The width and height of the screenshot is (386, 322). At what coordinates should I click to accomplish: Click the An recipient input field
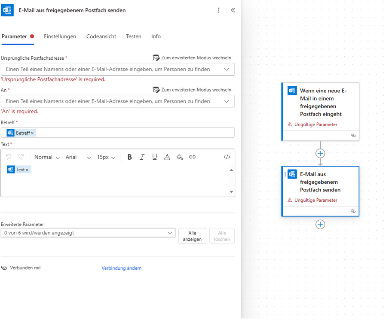click(x=112, y=101)
